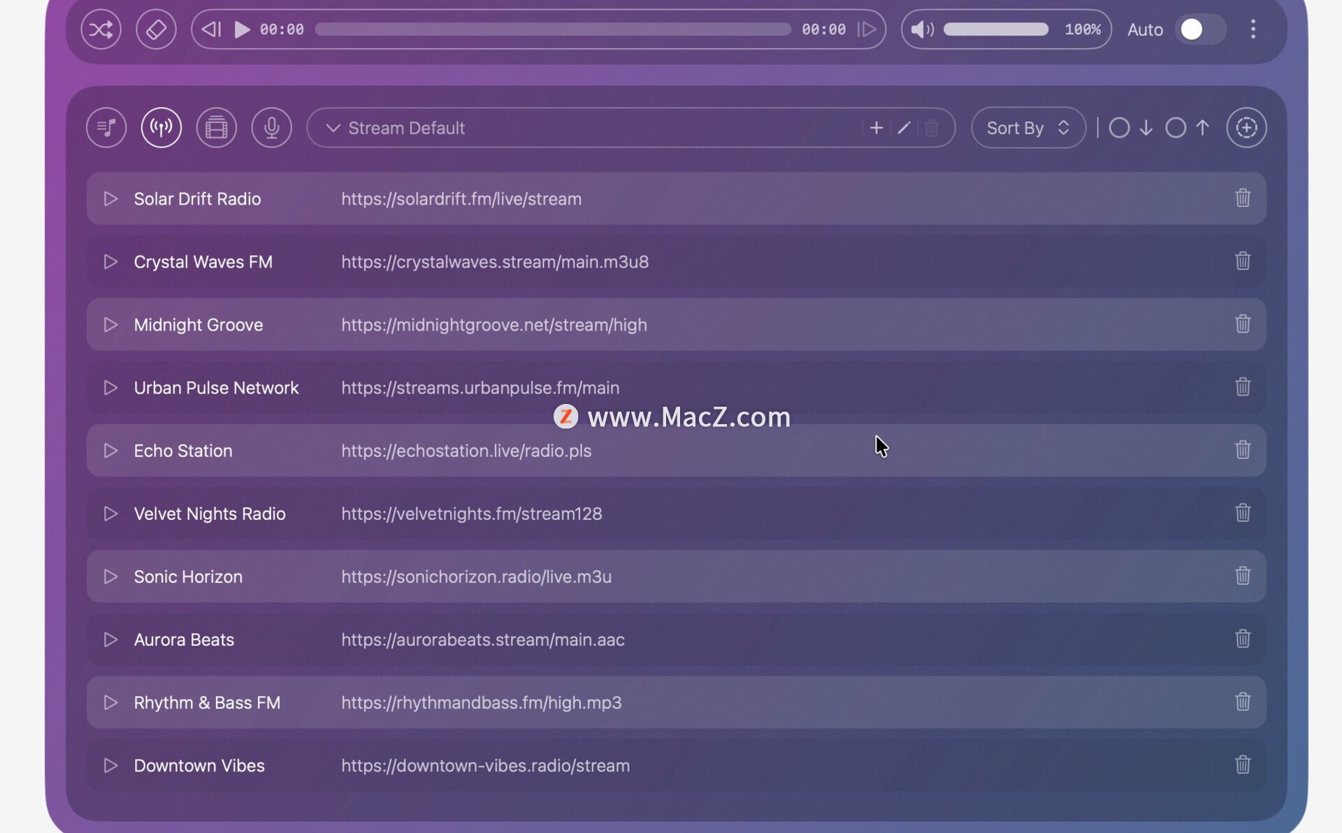Open the three-dot more options menu
This screenshot has width=1342, height=833.
1253,29
